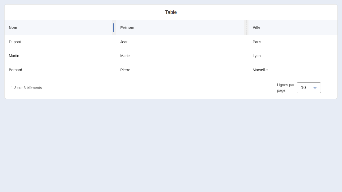
Task: Click the Marie cell in Prénom column
Action: pyautogui.click(x=125, y=56)
